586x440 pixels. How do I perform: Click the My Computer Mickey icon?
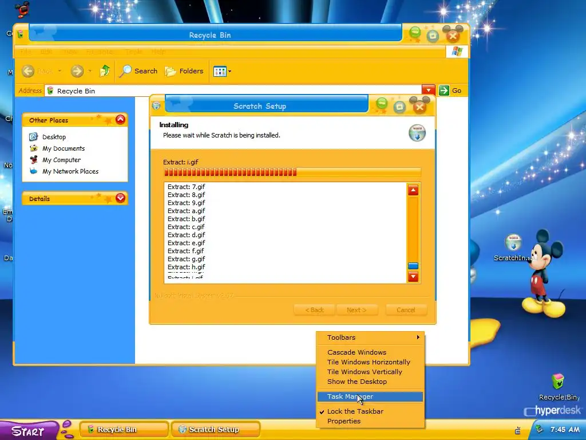click(34, 160)
